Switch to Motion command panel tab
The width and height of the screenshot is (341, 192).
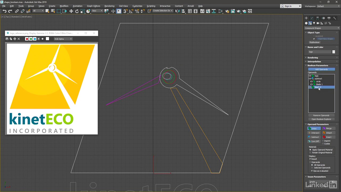click(323, 18)
